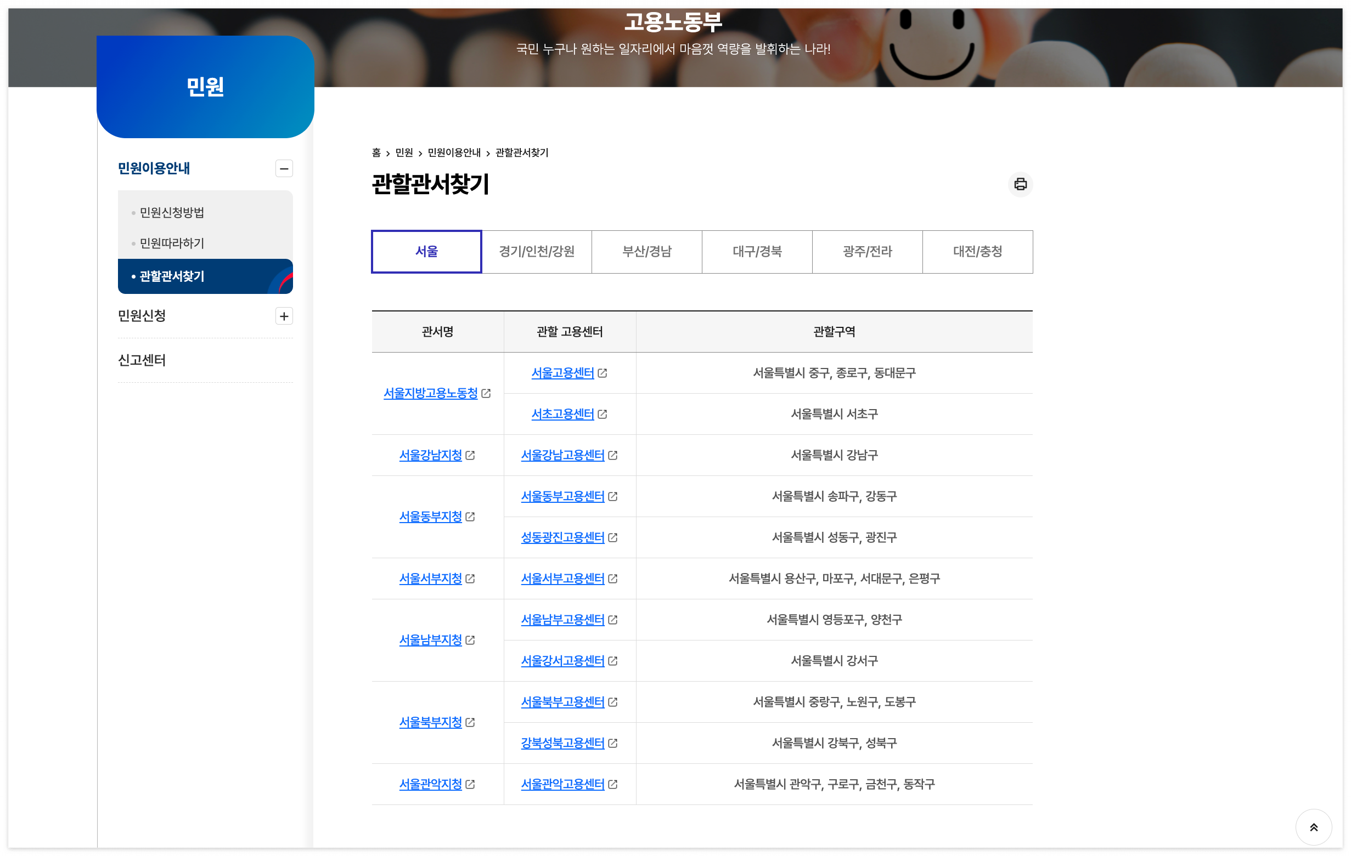Screen dimensions: 1351x856
Task: Select the 대전/충청 region tab
Action: pos(977,252)
